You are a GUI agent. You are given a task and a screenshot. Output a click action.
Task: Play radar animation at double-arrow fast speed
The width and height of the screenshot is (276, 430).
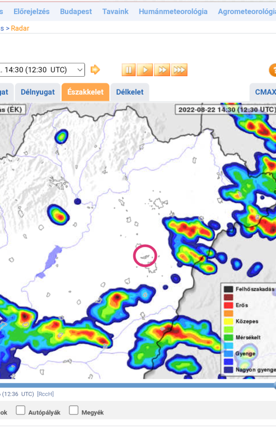[x=162, y=70]
